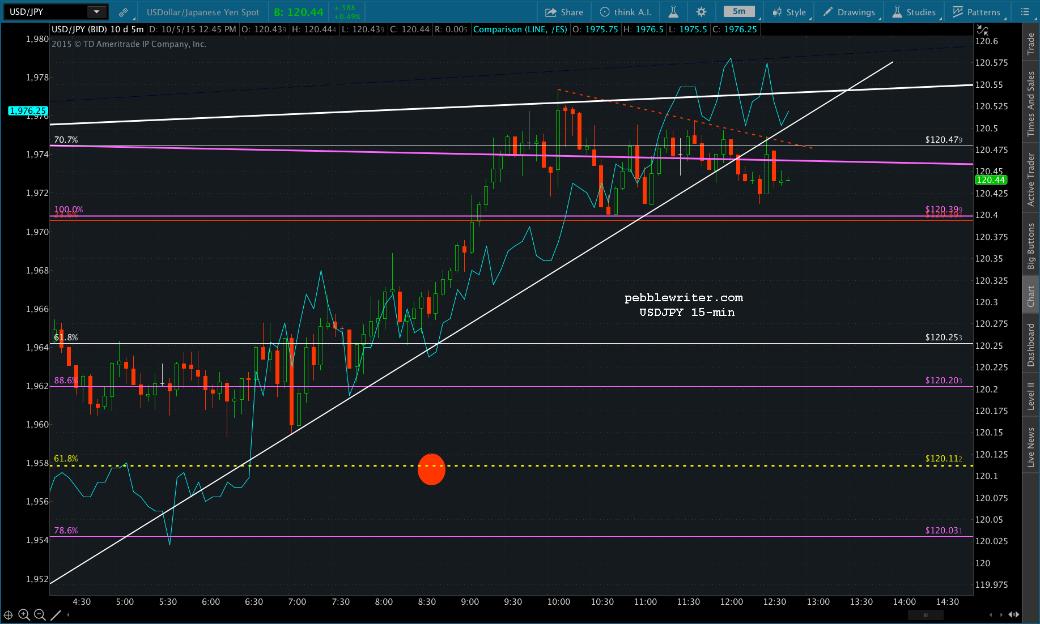Click the Share button
The width and height of the screenshot is (1040, 624).
point(564,12)
